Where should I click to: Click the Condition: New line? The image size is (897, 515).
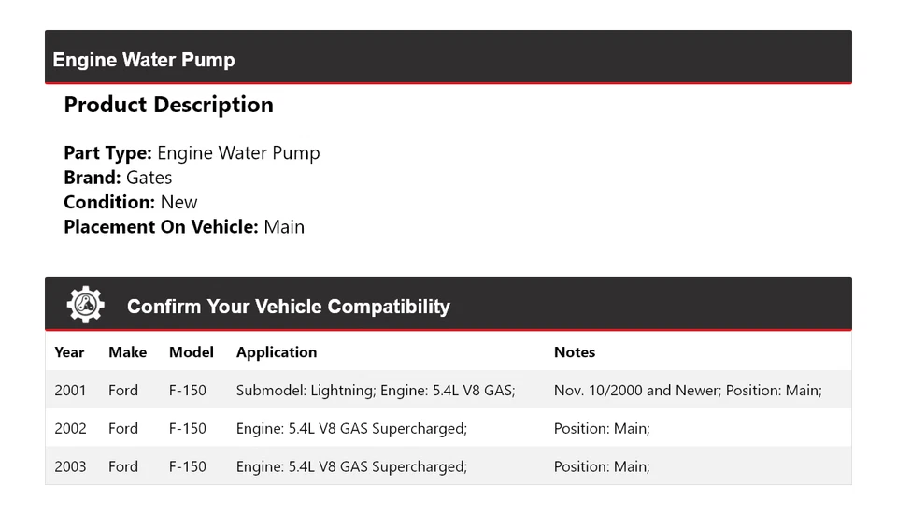[x=131, y=202]
